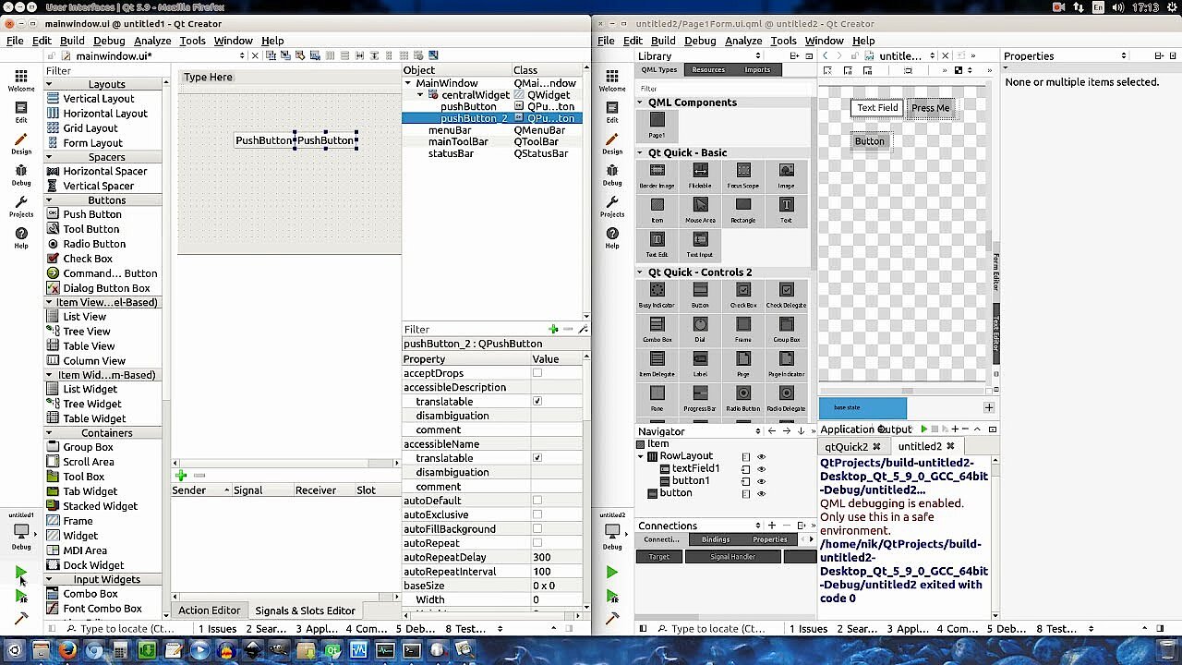Click Type to locate field in untitled2 window

[x=710, y=629]
